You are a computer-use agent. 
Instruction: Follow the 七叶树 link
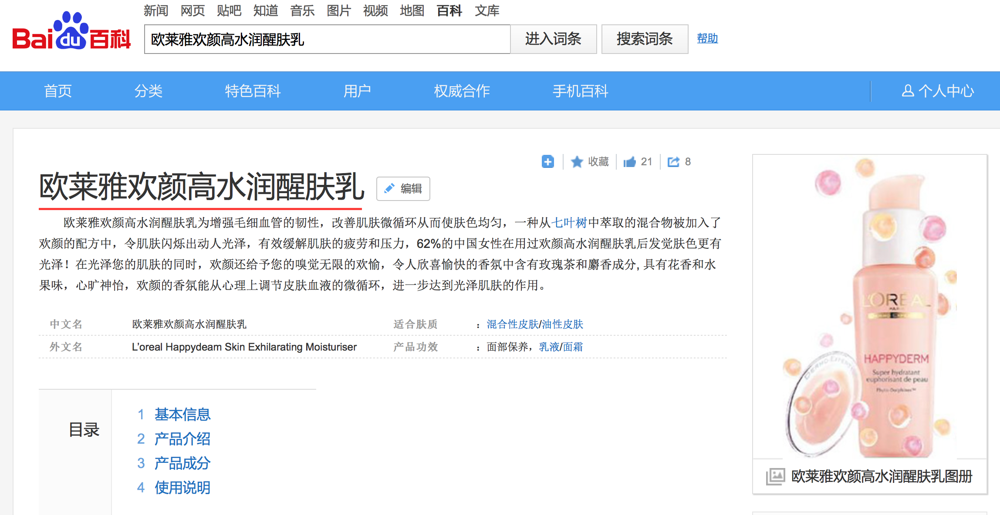tap(569, 223)
